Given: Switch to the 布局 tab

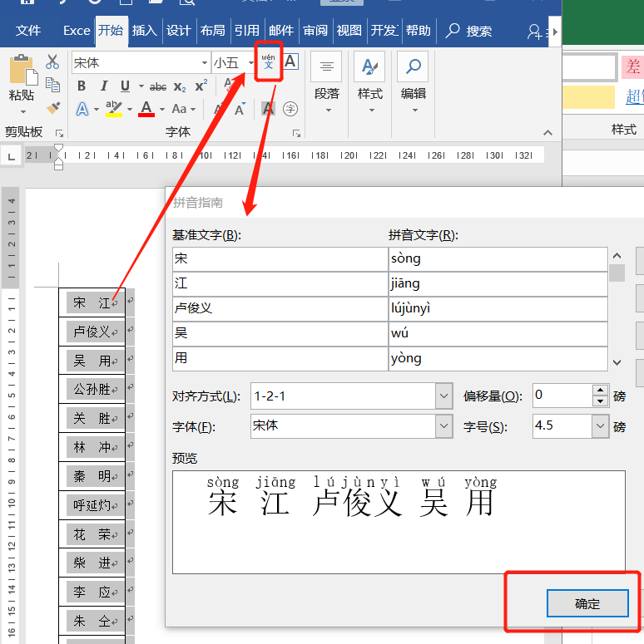Looking at the screenshot, I should tap(213, 31).
